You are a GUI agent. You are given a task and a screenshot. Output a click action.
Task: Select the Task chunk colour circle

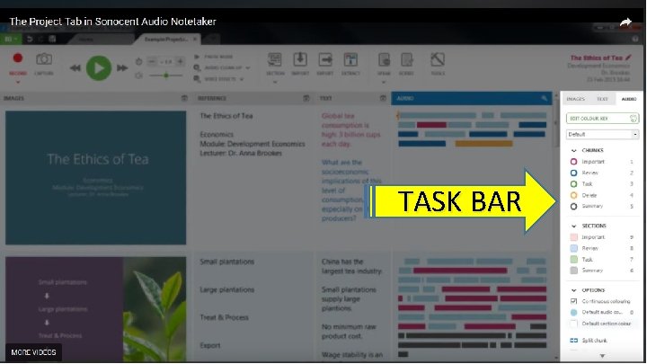(x=573, y=184)
